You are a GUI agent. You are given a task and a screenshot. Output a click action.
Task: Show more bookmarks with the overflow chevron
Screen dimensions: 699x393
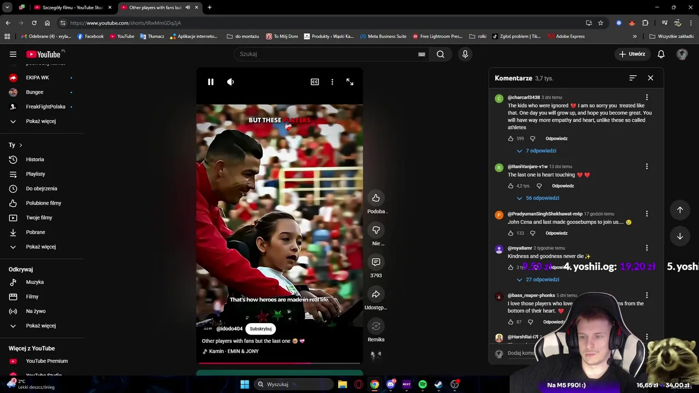tap(635, 37)
